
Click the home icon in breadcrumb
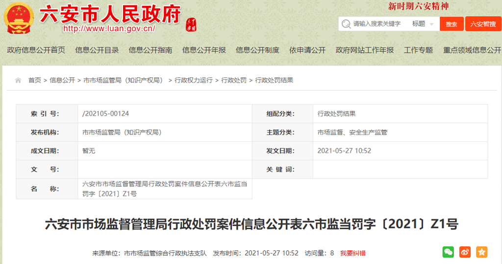18,81
